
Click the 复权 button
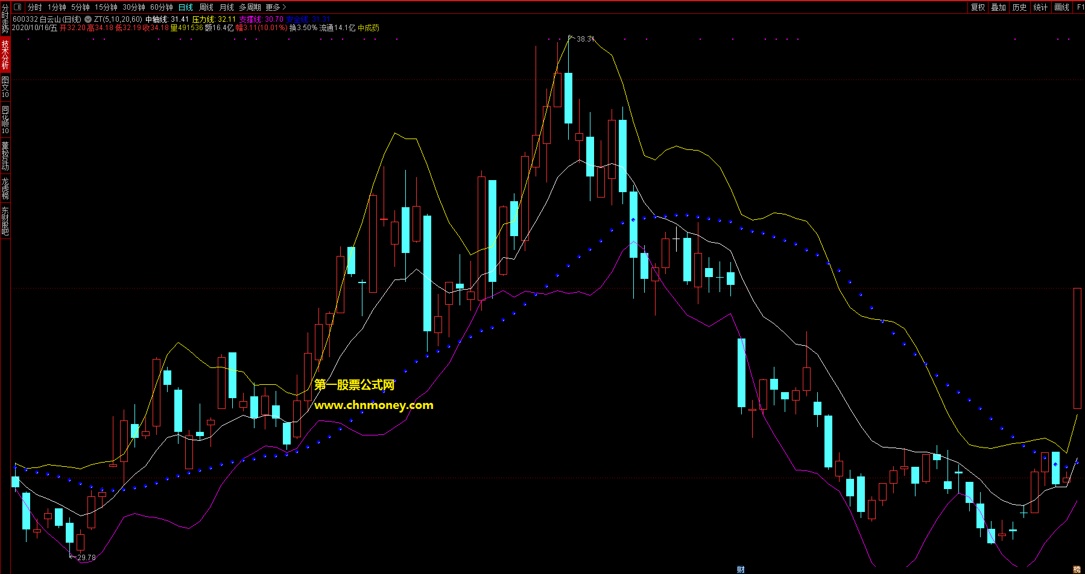point(978,7)
